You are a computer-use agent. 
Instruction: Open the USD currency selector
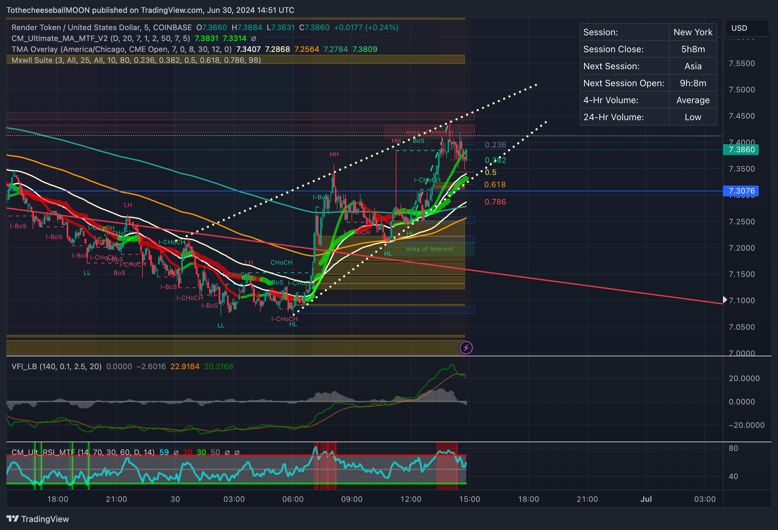point(747,28)
